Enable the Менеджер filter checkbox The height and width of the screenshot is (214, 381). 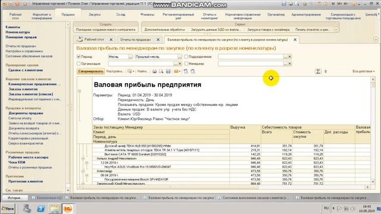186,64
